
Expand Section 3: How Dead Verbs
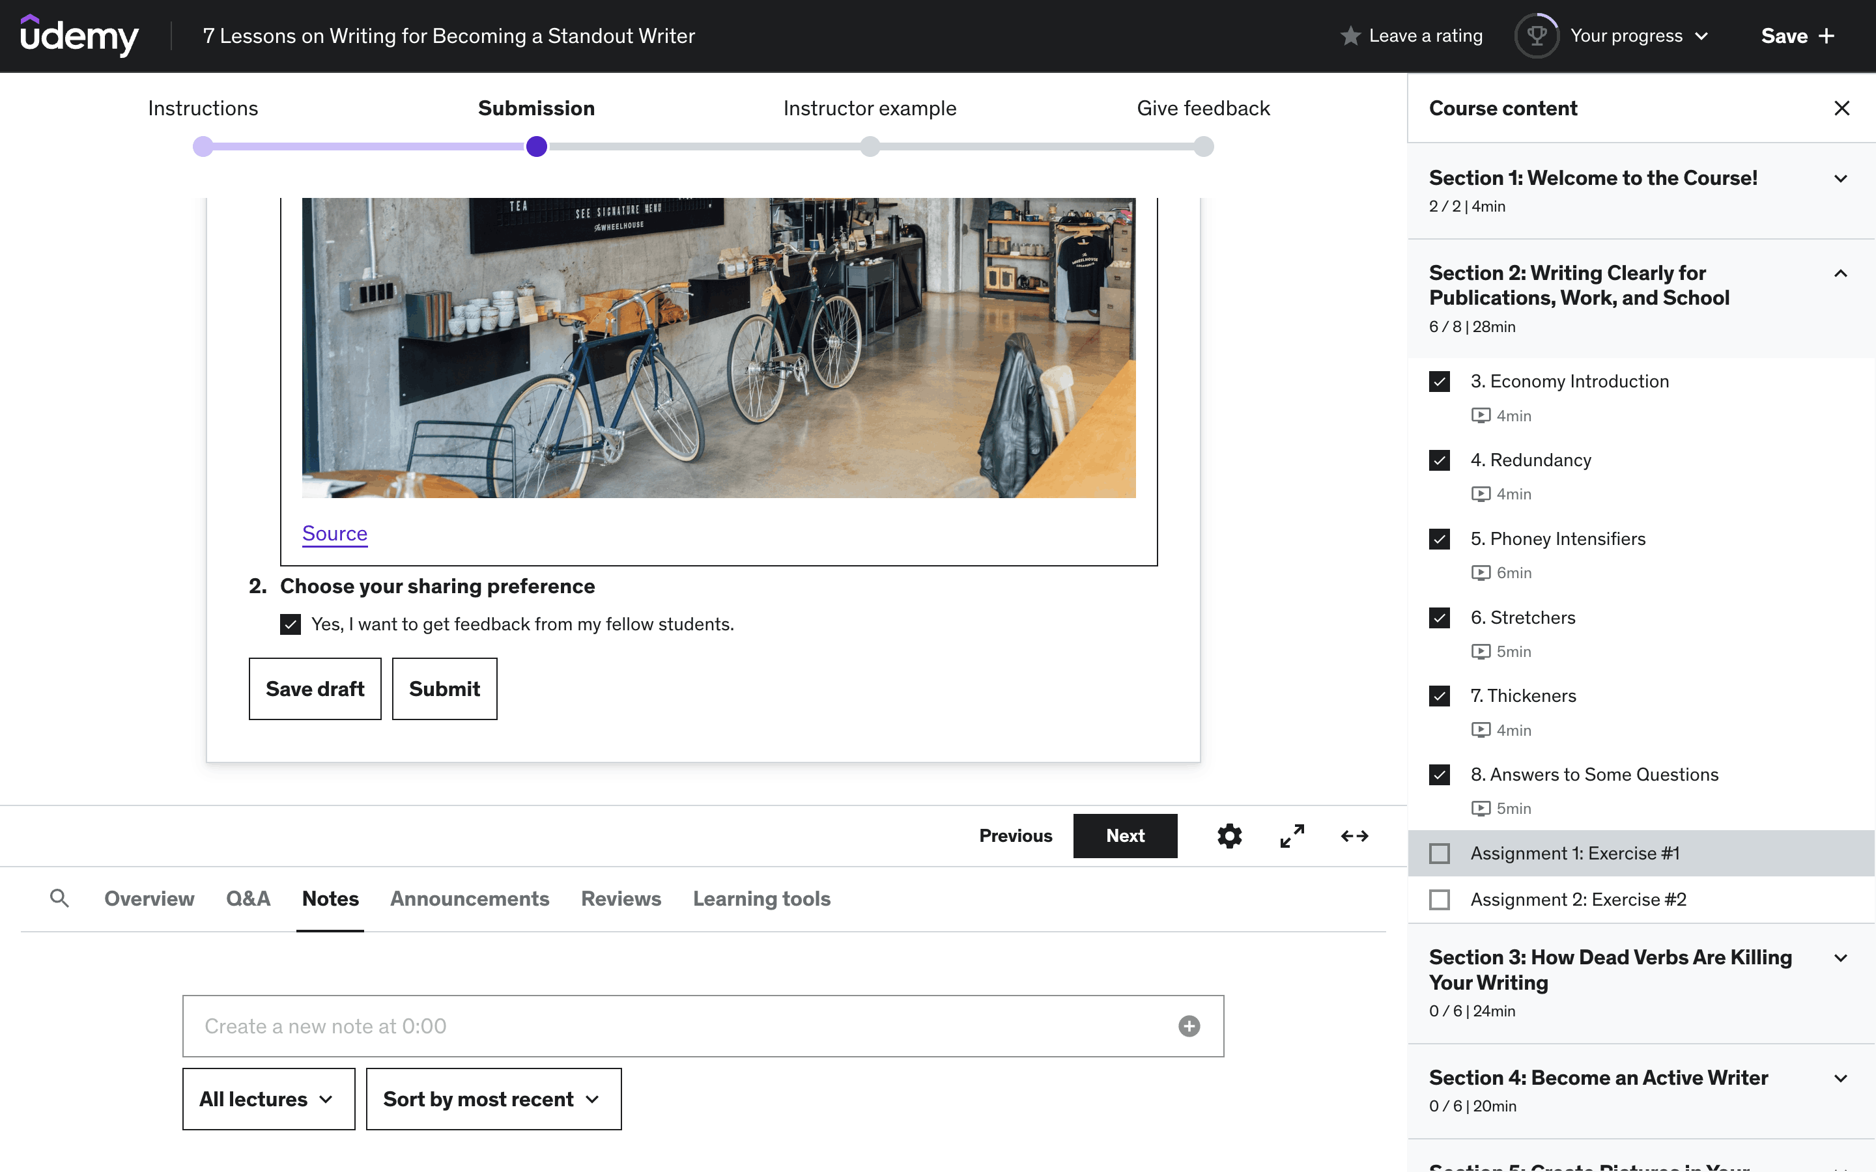(1641, 984)
